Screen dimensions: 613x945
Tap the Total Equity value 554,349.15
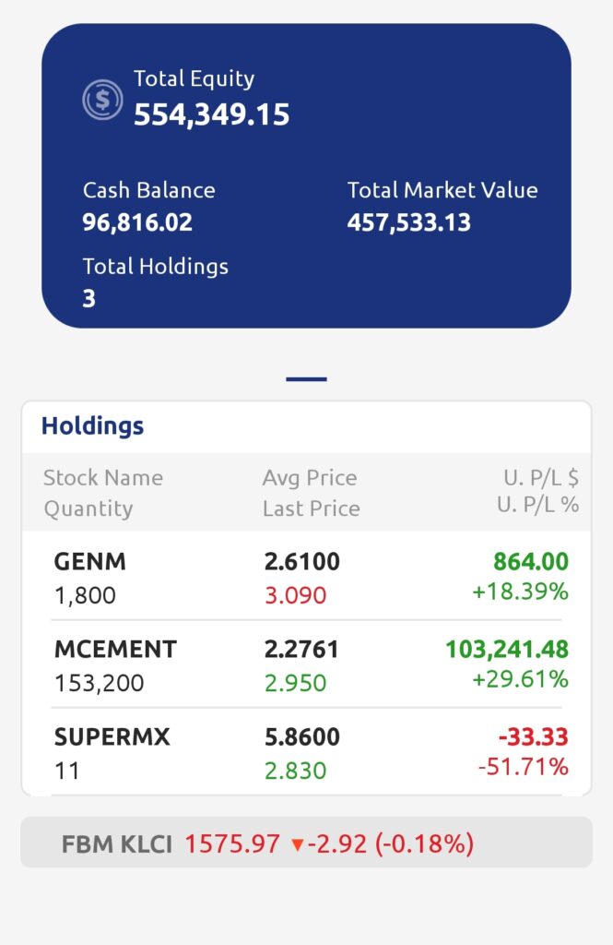(x=211, y=114)
